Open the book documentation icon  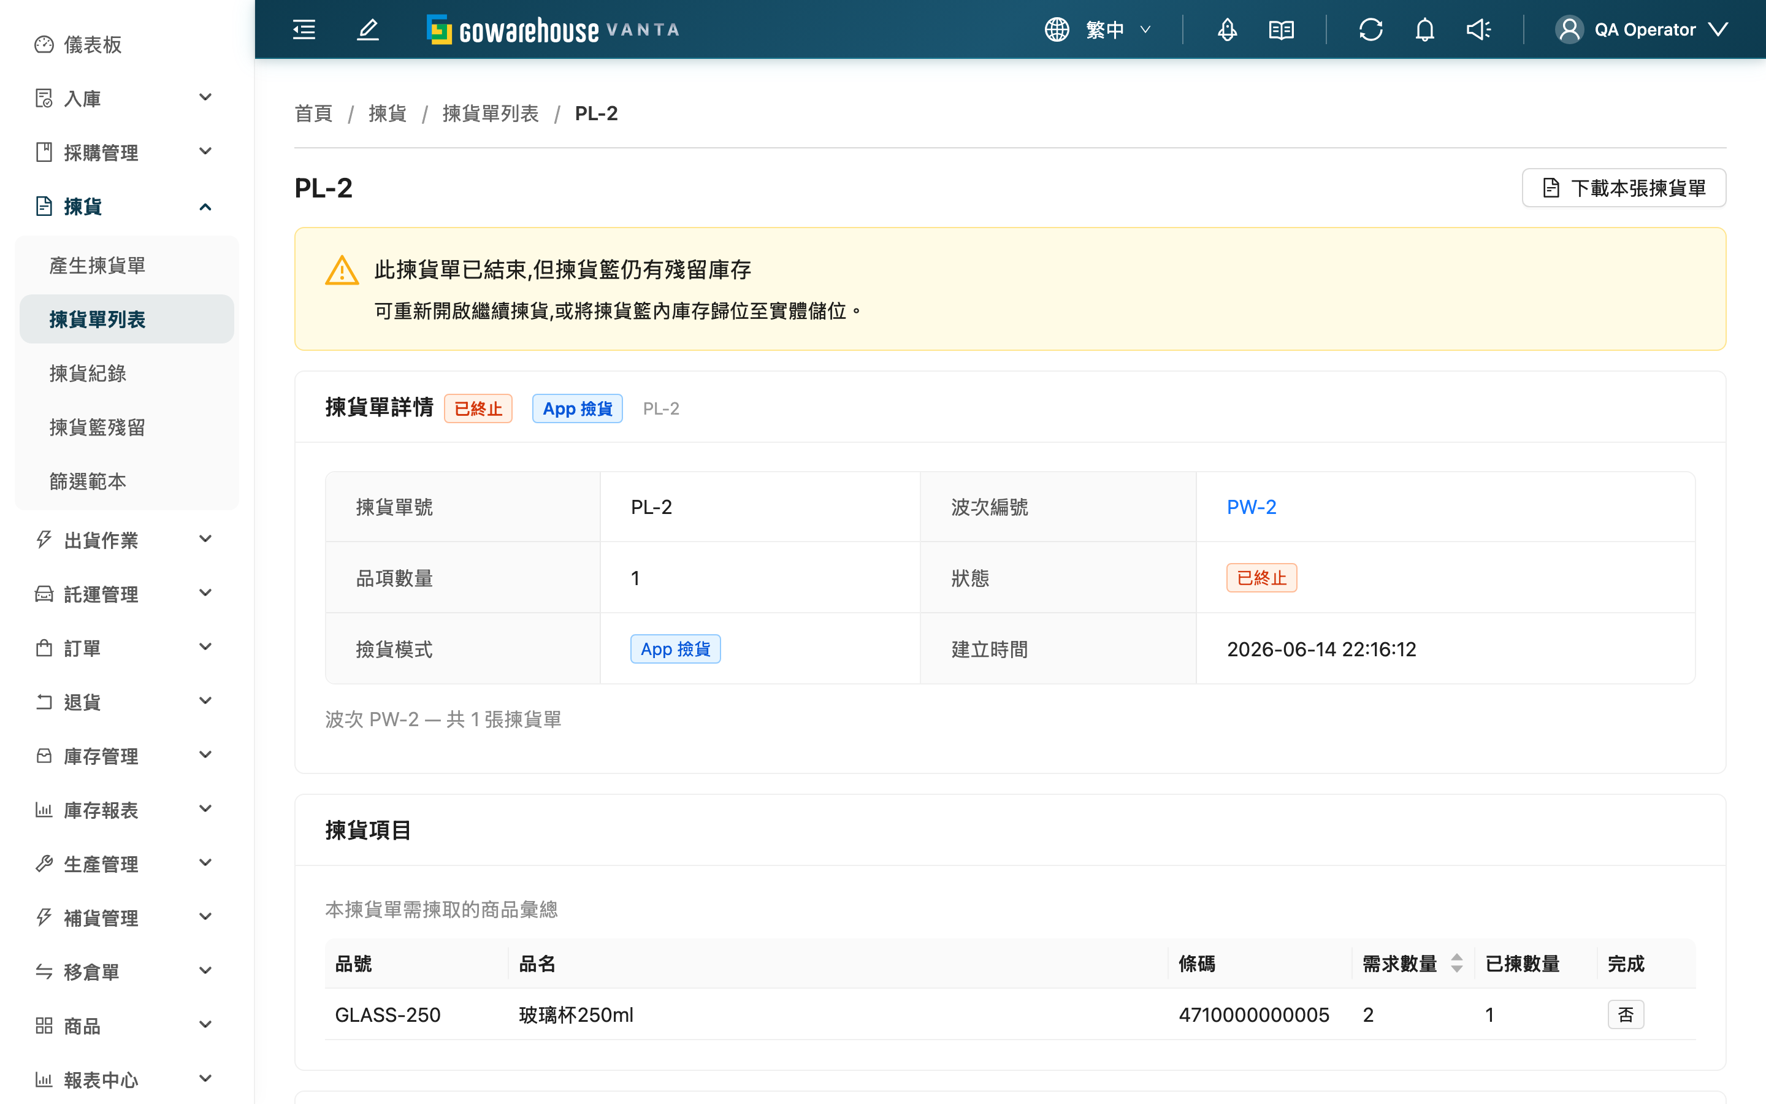[x=1282, y=30]
